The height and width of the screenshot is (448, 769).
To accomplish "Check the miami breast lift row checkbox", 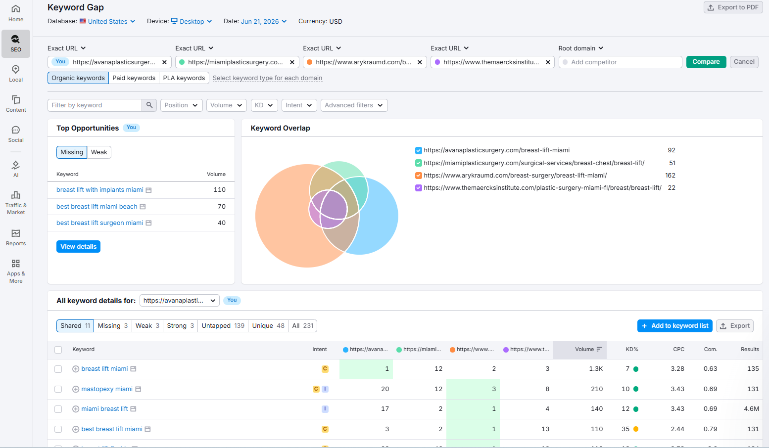I will [58, 409].
